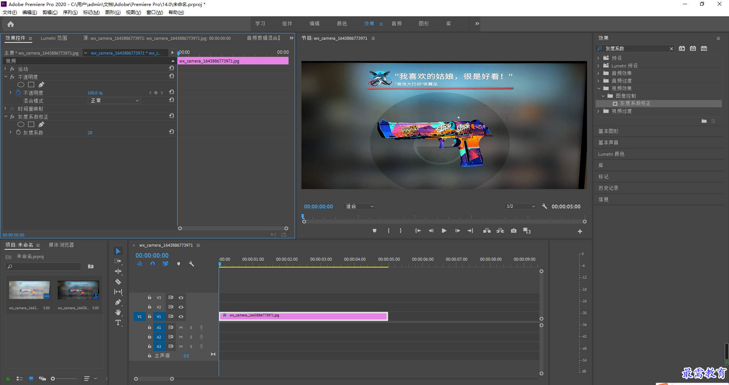Open the comparison view button

527,230
